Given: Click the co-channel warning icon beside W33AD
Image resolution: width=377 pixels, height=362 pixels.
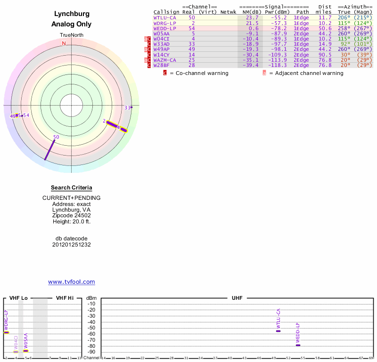Looking at the screenshot, I should tap(149, 44).
